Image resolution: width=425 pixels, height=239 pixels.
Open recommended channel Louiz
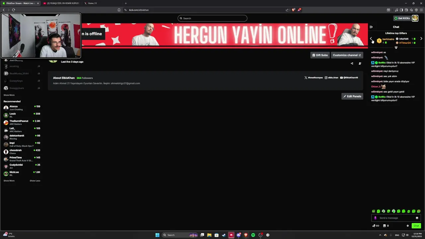point(22,115)
